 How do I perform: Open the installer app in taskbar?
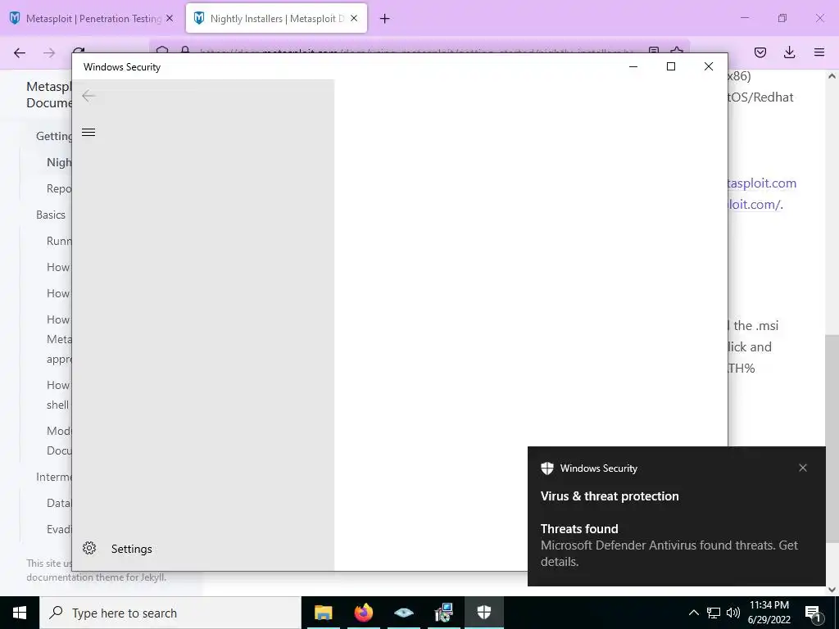click(444, 613)
